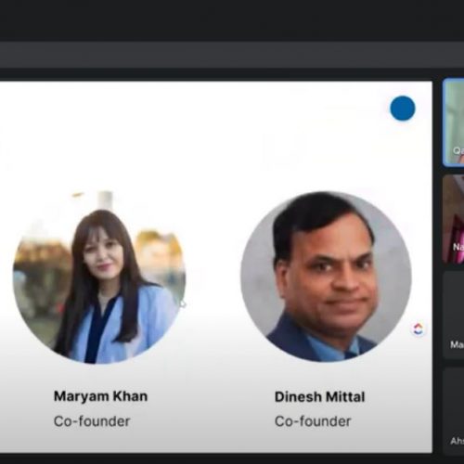Click the dark gray toolbar strip below the title bar
Screen dimensions: 464x464
(x=232, y=55)
